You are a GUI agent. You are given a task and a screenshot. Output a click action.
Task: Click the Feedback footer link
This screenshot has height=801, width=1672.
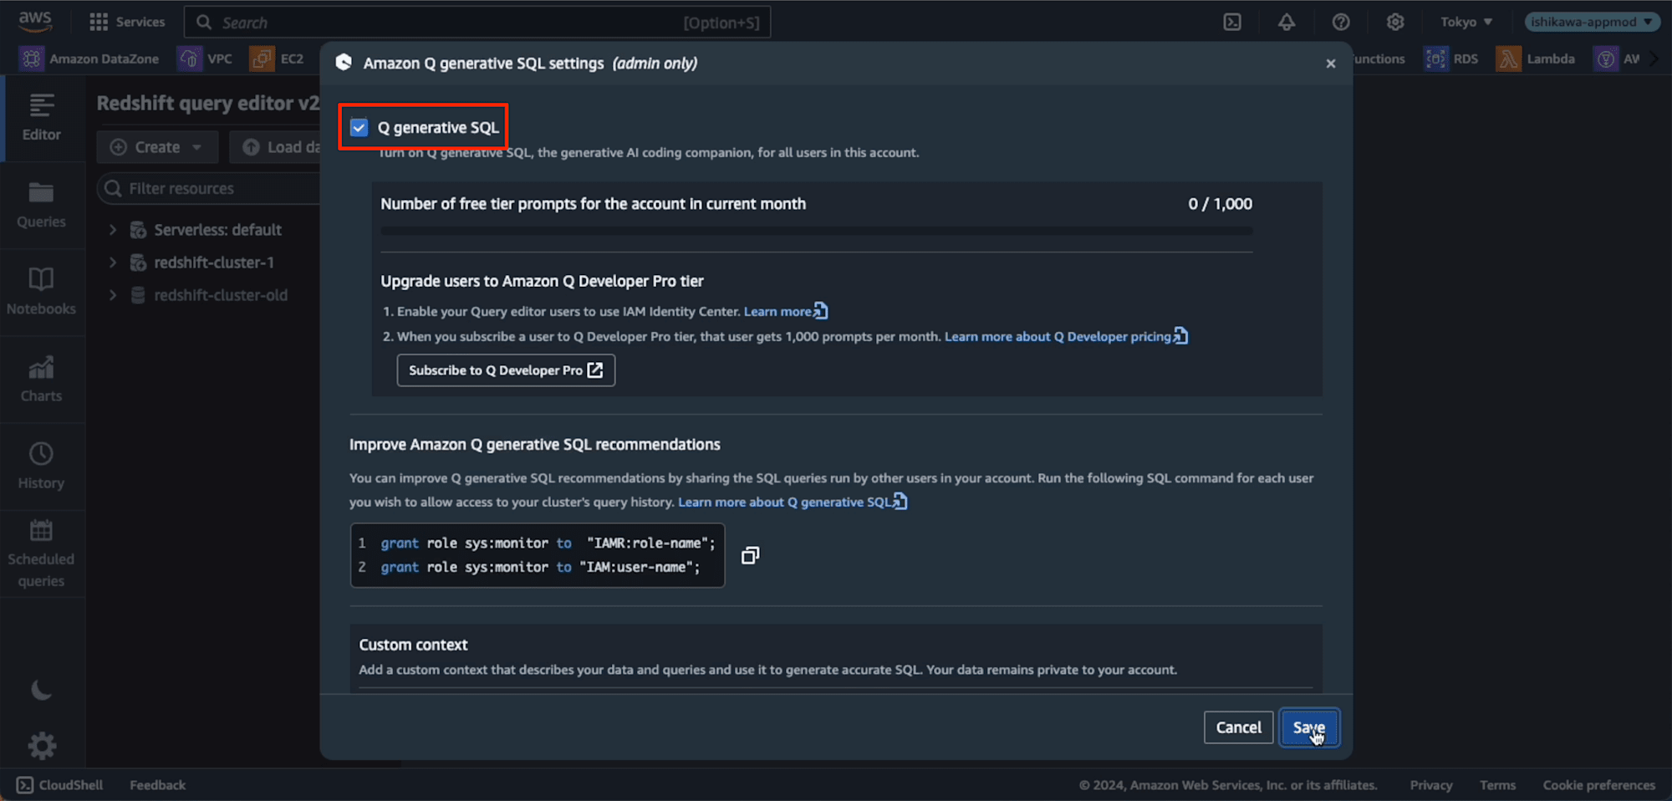(x=157, y=785)
